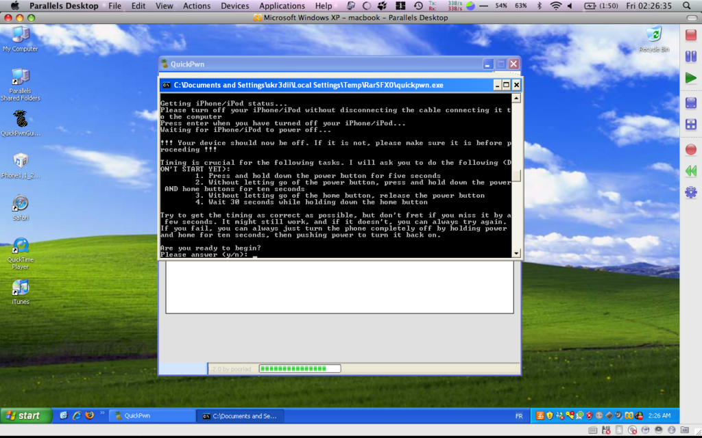702x438 pixels.
Task: Click the Time Machine icon in menu bar
Action: 418,5
